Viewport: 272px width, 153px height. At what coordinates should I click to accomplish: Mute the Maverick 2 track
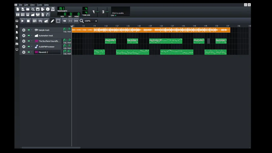click(x=29, y=52)
